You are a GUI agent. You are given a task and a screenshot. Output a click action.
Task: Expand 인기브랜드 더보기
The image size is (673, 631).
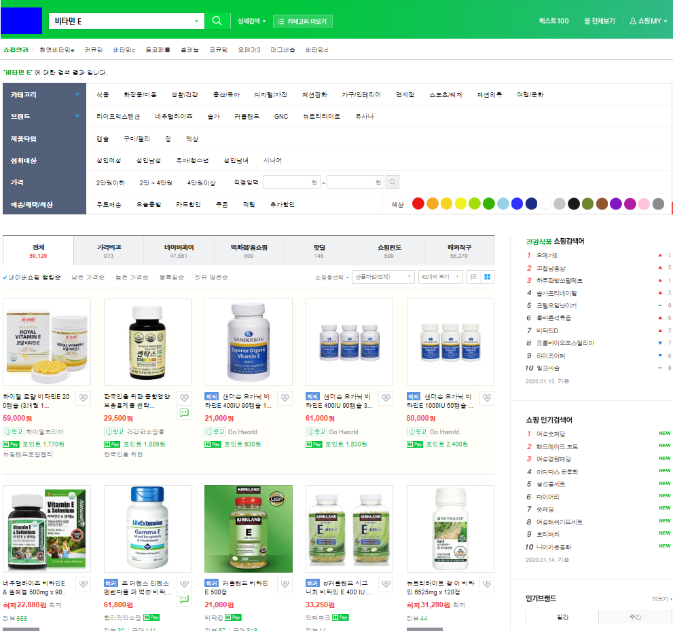pos(661,599)
